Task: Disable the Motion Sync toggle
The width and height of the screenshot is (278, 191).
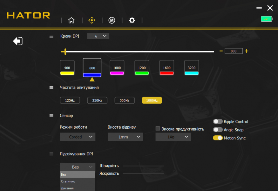Action: point(218,138)
